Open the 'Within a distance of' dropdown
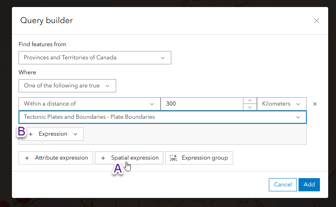The height and width of the screenshot is (207, 336). tap(89, 104)
